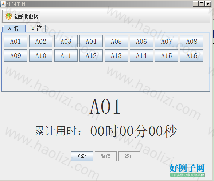Select the A 馆 tab
The height and width of the screenshot is (181, 214).
[x=13, y=28]
